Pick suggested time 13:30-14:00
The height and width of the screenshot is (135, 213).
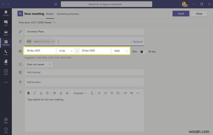(41, 57)
